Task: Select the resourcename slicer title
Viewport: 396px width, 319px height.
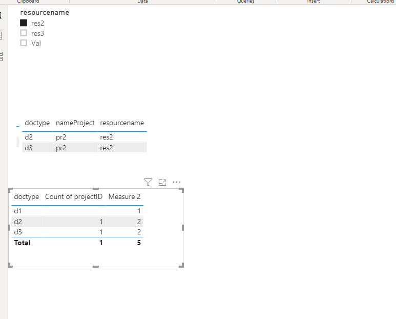Action: pos(45,13)
